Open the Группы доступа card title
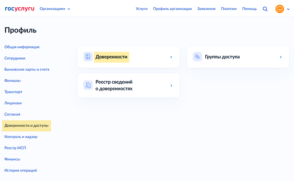The image size is (294, 181). (222, 57)
